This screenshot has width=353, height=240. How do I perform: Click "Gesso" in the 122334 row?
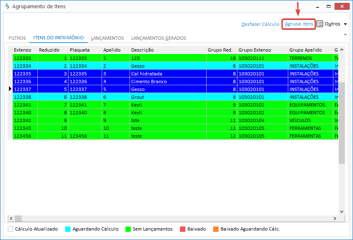click(x=168, y=66)
